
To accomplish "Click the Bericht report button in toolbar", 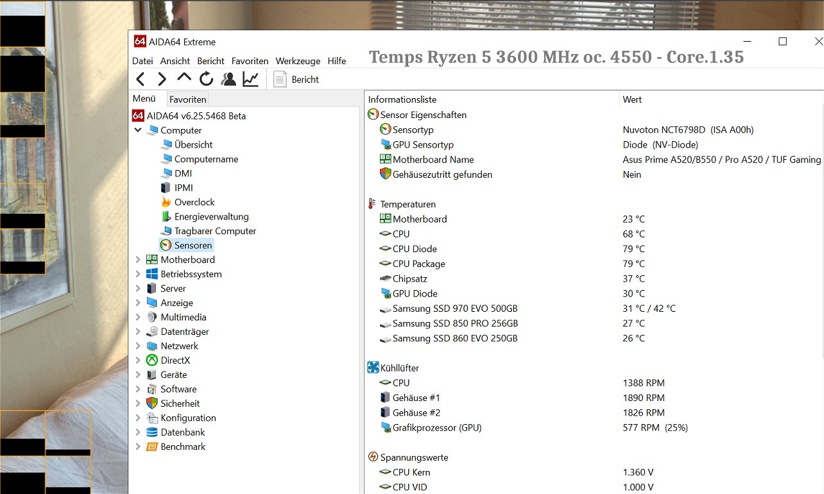I will pyautogui.click(x=296, y=79).
